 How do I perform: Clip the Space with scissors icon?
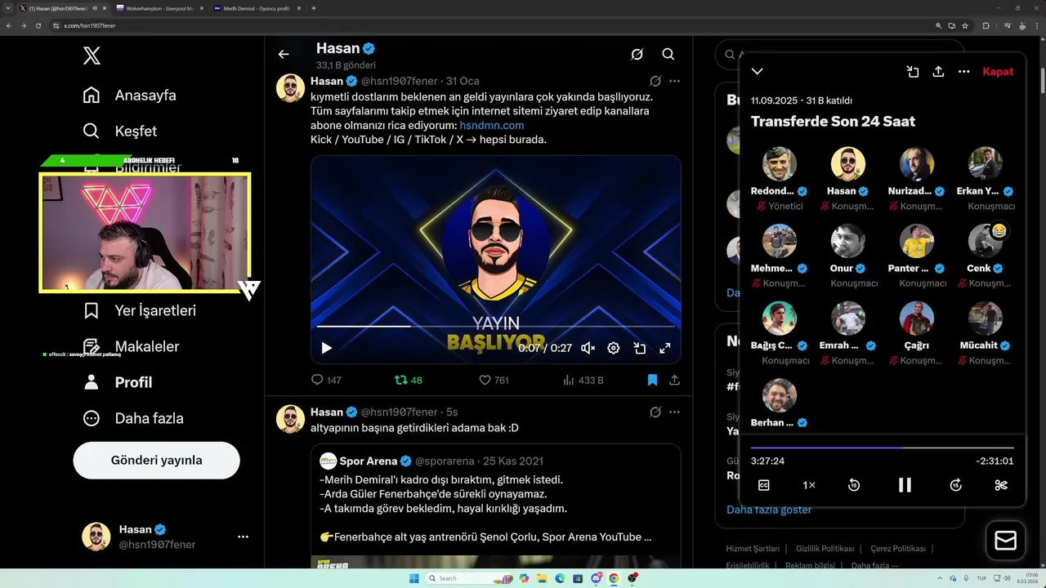tap(1001, 485)
